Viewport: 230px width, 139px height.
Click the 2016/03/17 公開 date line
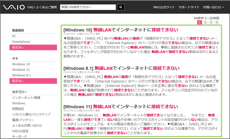pos(82,34)
